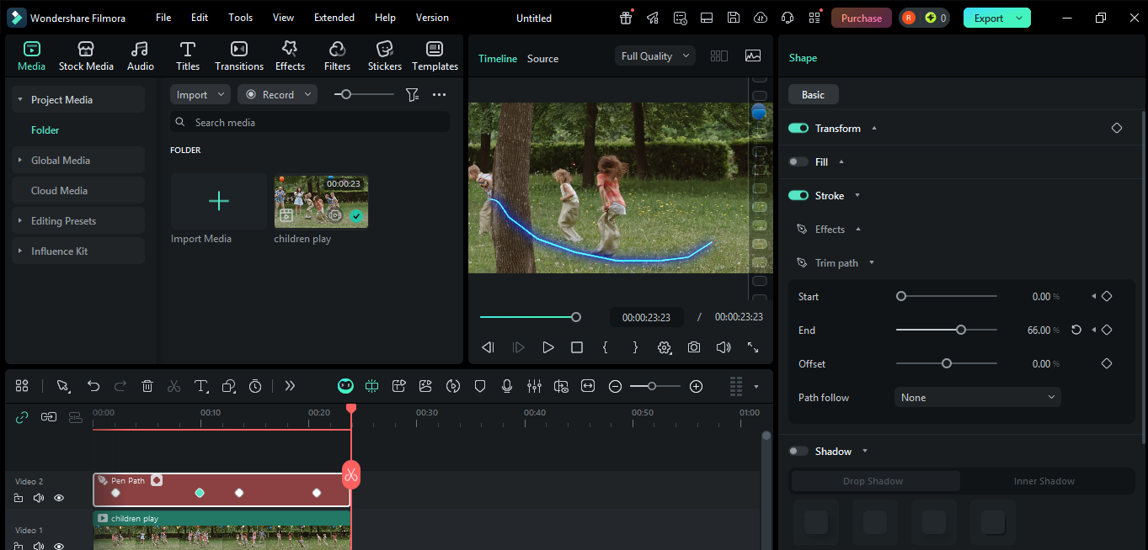Screen dimensions: 1148x550
Task: Click the Purchase button
Action: coord(861,18)
